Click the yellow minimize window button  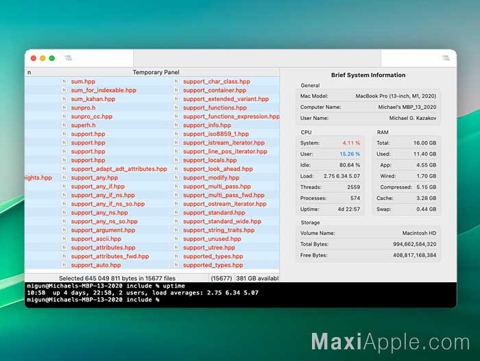pos(43,58)
